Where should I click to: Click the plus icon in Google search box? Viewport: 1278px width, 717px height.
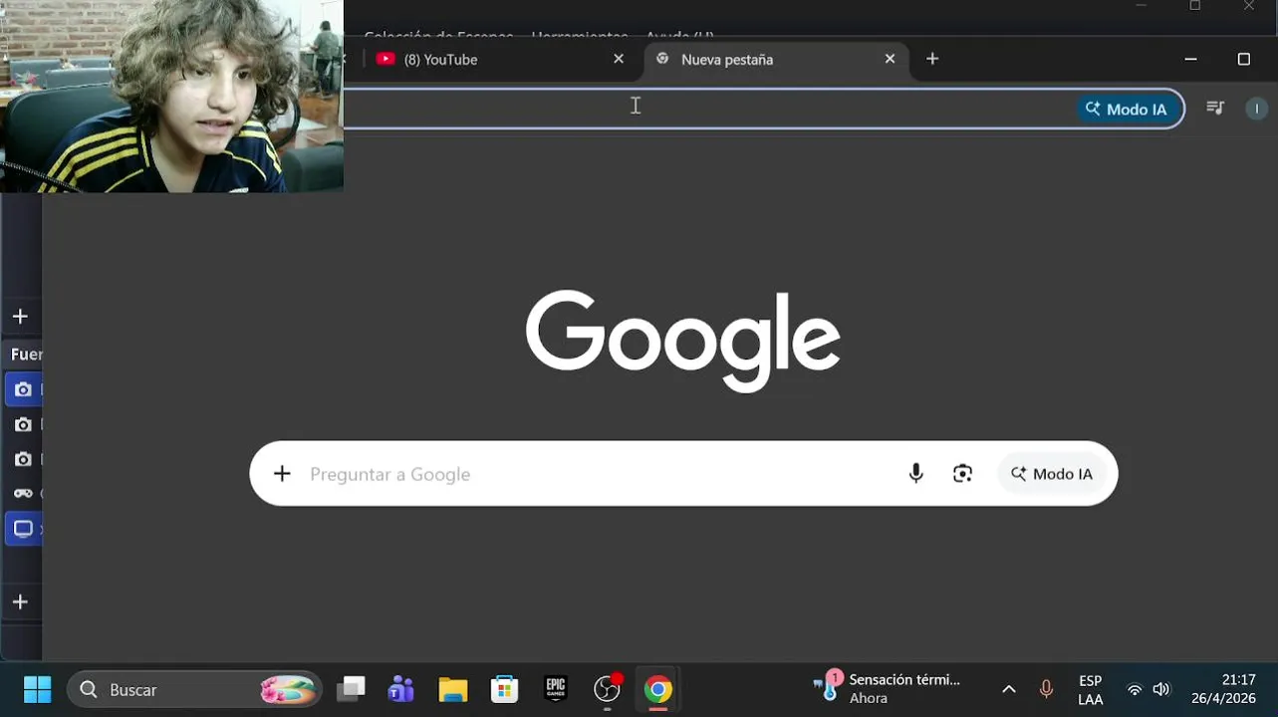tap(282, 474)
